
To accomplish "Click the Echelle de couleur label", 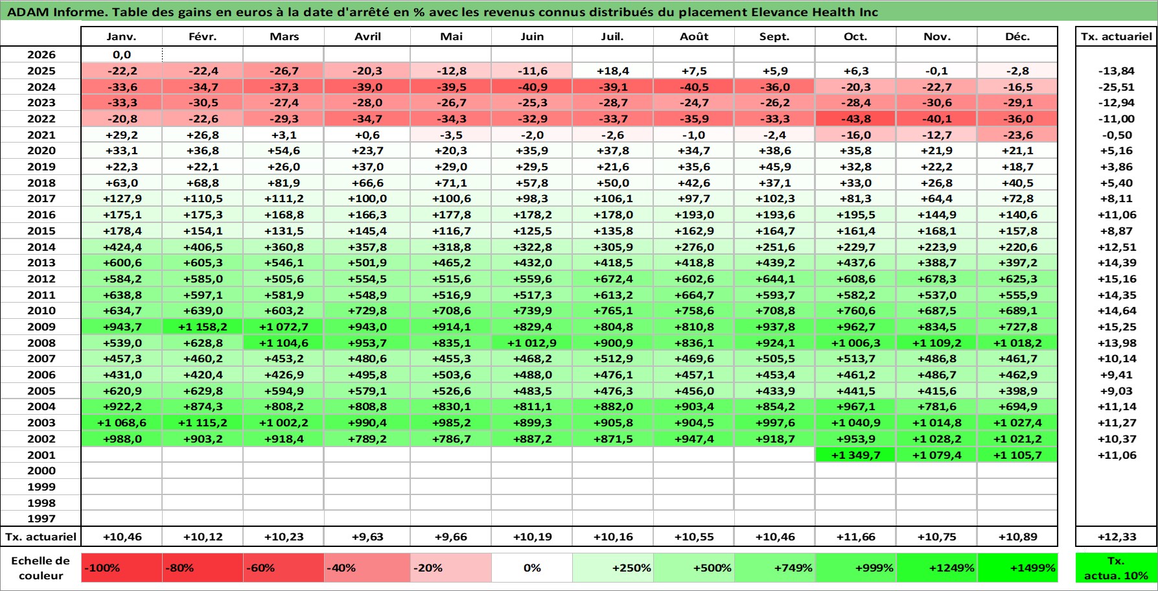I will pos(41,568).
